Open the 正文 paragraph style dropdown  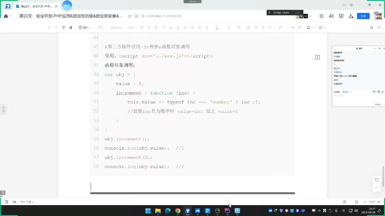(102, 27)
